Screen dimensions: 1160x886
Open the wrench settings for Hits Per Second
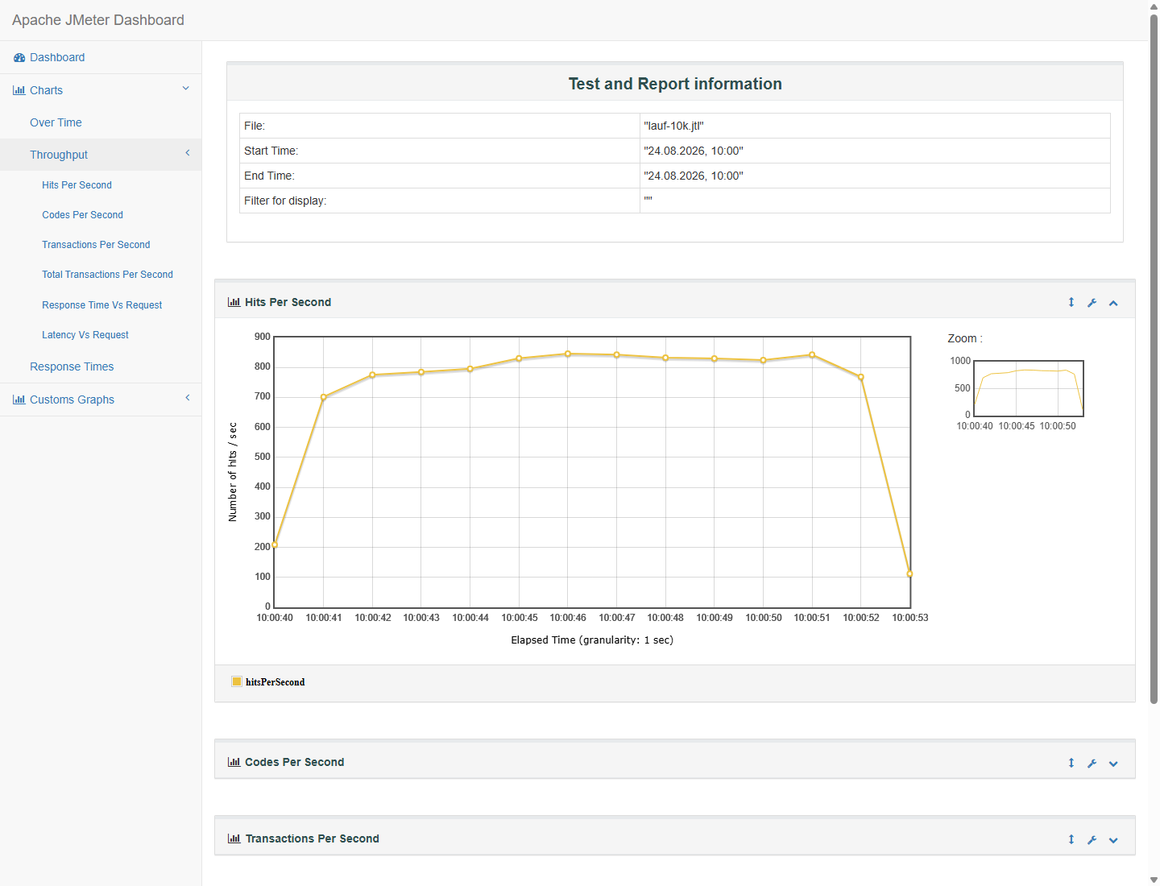pyautogui.click(x=1092, y=303)
